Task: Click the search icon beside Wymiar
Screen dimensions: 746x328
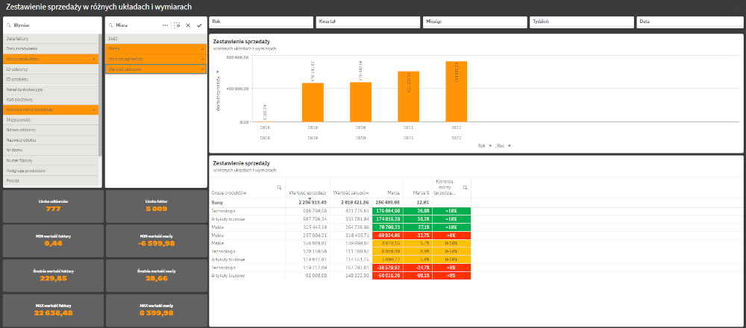Action: (x=8, y=25)
